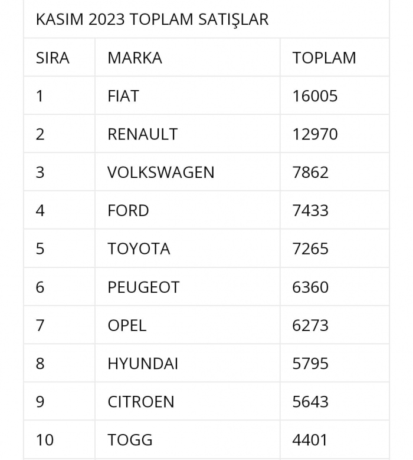Click the KASIM 2023 TOPLAM SATIŞLAR title
This screenshot has height=460, width=413.
[x=152, y=19]
